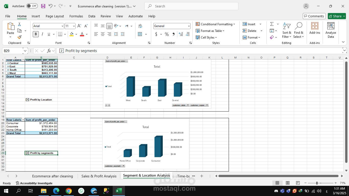Viewport: 349px width, 196px height.
Task: Click the Paste clipboard icon
Action: tap(10, 26)
